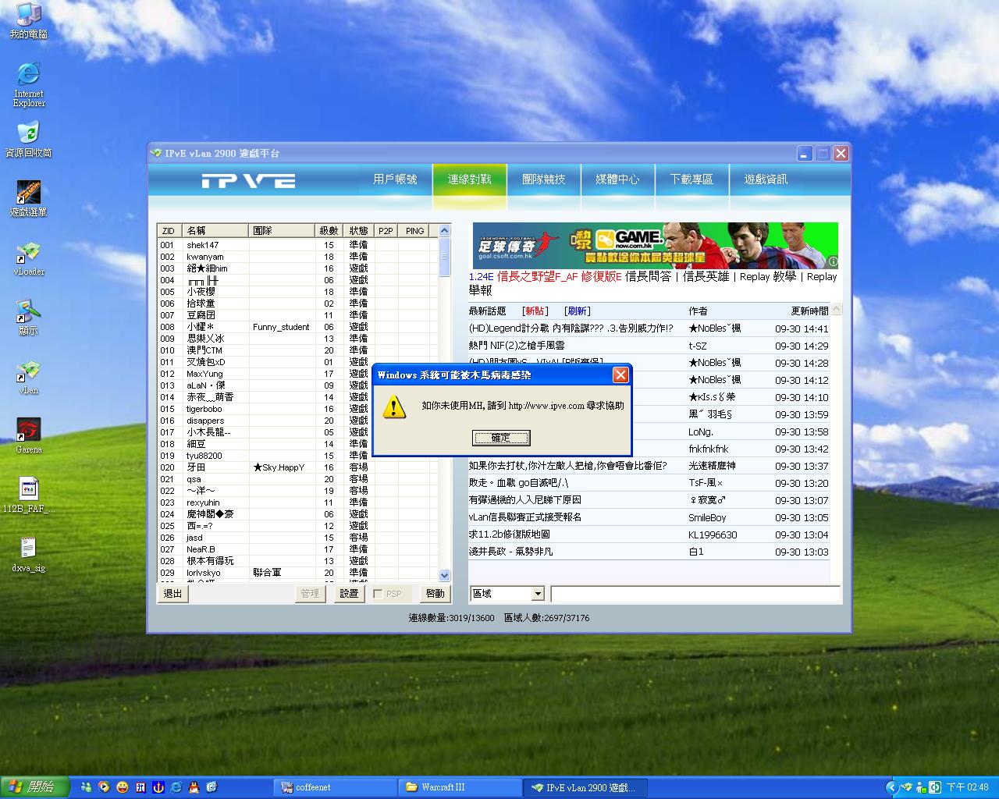Viewport: 999px width, 799px height.
Task: Open the 1.24E 信長之野望F_AF 修復版E link
Action: [x=545, y=277]
